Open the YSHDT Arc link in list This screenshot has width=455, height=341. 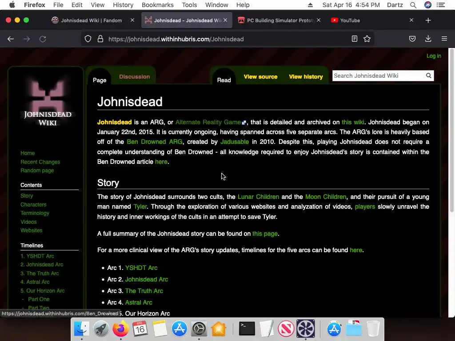[141, 268]
